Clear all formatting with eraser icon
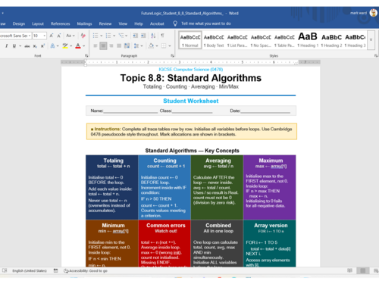The width and height of the screenshot is (379, 284). (83, 36)
